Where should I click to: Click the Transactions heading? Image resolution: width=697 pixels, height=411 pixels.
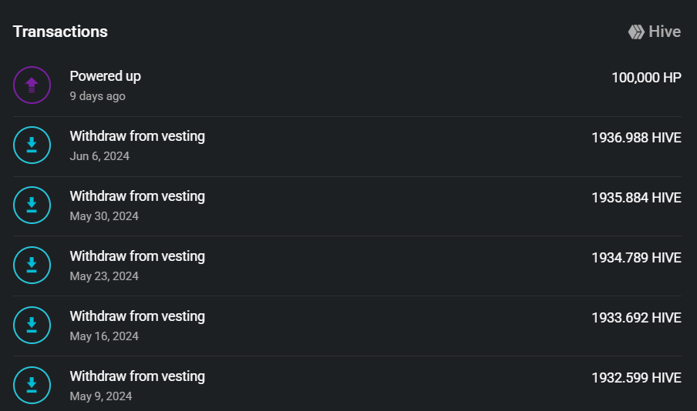tap(60, 32)
